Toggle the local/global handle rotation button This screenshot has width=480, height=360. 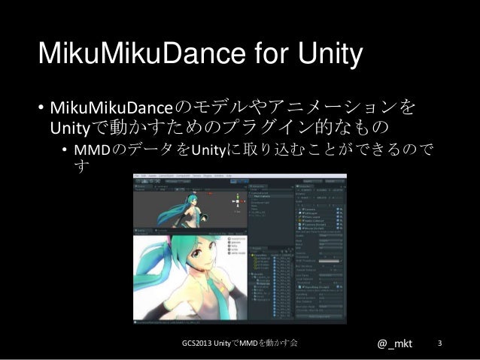(184, 181)
